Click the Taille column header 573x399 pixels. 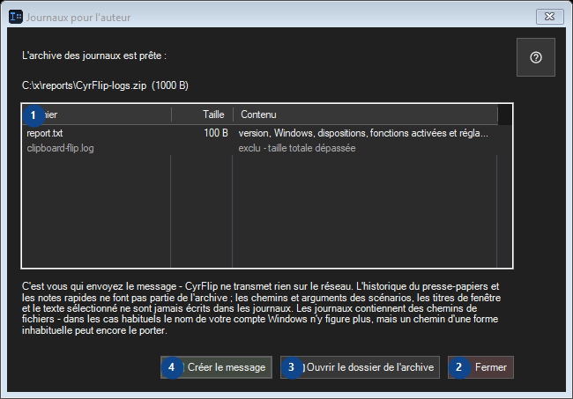pos(202,115)
